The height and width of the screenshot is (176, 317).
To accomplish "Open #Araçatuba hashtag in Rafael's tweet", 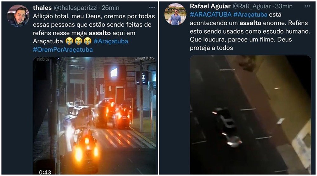I will pyautogui.click(x=250, y=15).
